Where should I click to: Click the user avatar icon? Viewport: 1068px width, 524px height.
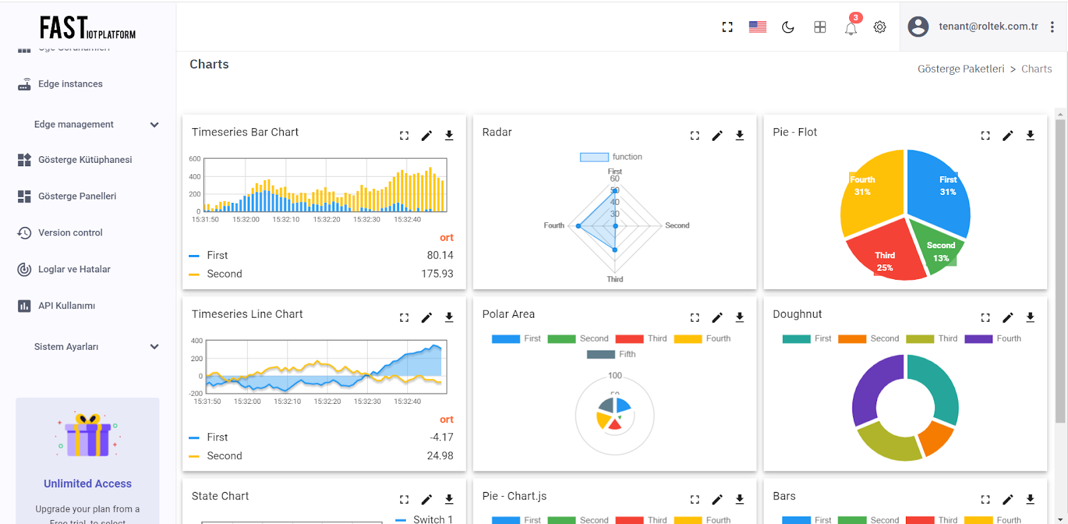point(918,26)
